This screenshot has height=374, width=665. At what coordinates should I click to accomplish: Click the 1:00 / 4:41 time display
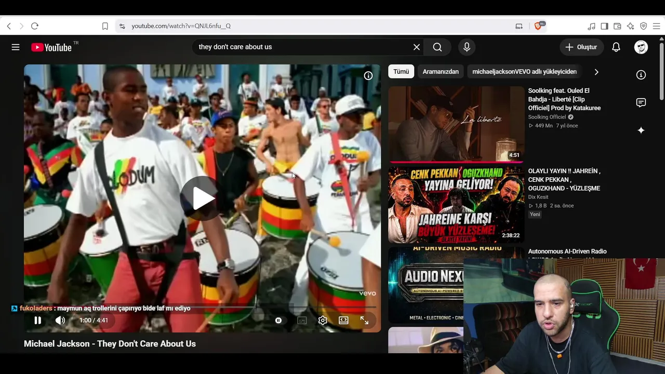pos(94,320)
